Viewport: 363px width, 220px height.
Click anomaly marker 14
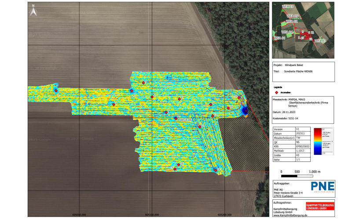[x=216, y=170]
